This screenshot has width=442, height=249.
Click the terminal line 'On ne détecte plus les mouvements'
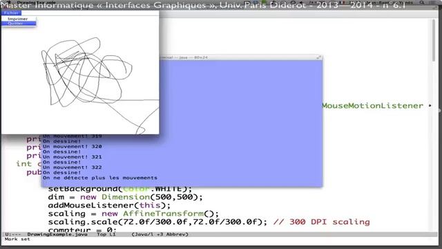[100, 178]
